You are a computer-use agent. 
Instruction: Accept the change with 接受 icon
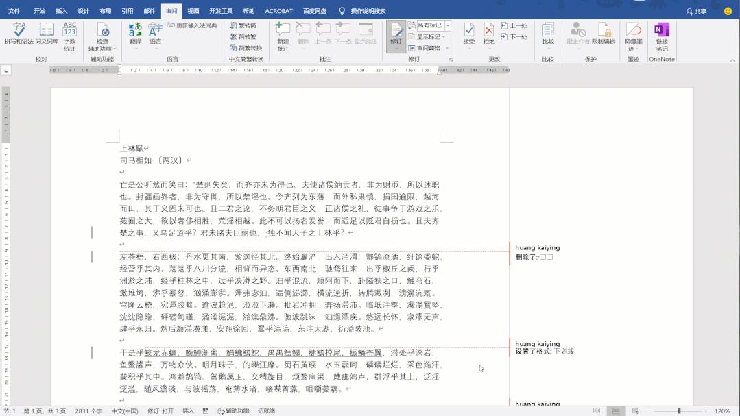468,32
